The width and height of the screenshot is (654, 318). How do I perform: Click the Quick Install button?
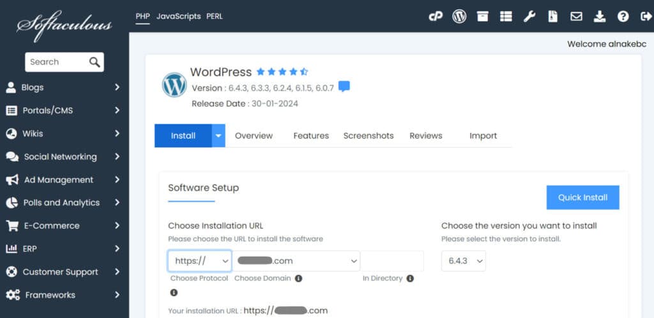(582, 197)
